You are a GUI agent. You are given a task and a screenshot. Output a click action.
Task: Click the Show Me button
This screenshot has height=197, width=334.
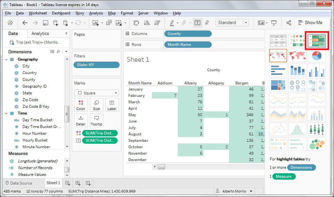[x=310, y=22]
